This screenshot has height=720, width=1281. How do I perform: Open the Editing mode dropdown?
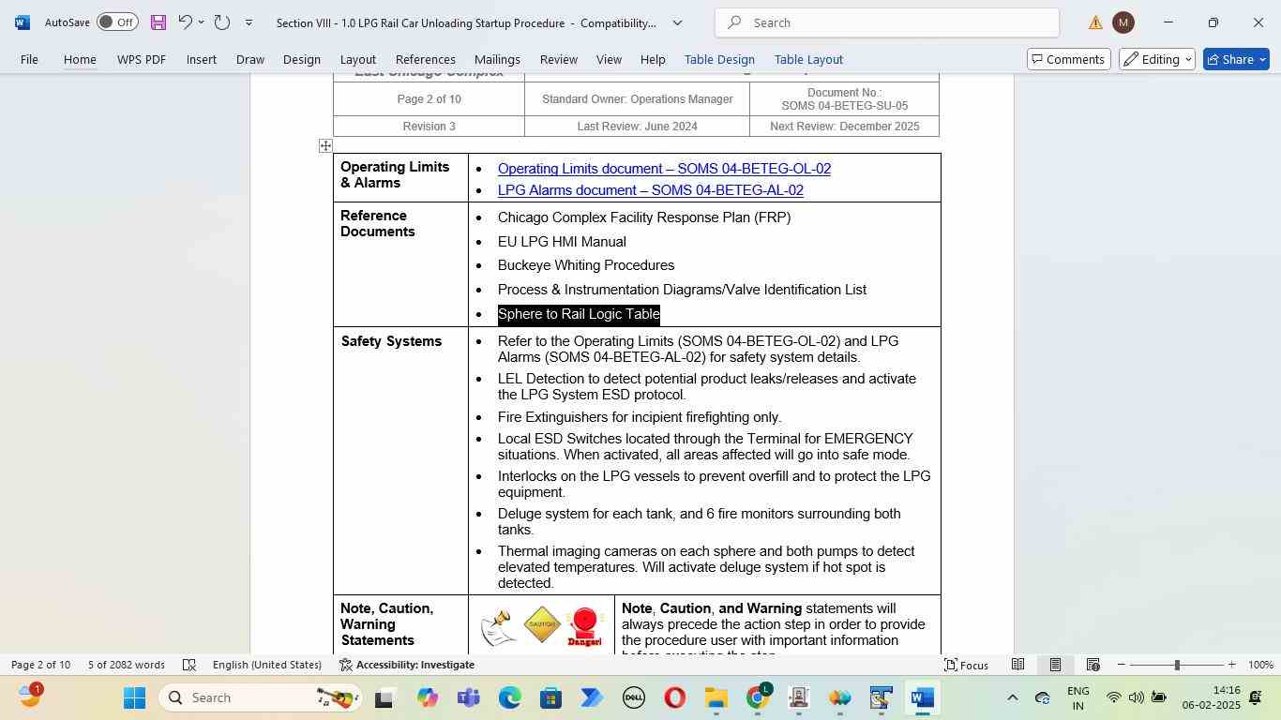coord(1157,59)
